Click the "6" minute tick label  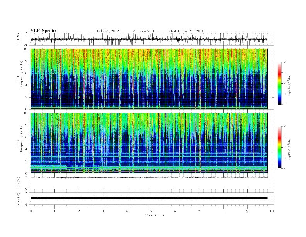[175, 211]
